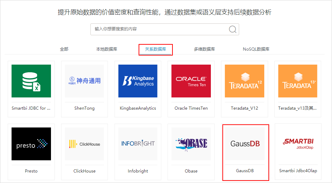Pick the Infobright logo
The image size is (332, 183).
[138, 144]
